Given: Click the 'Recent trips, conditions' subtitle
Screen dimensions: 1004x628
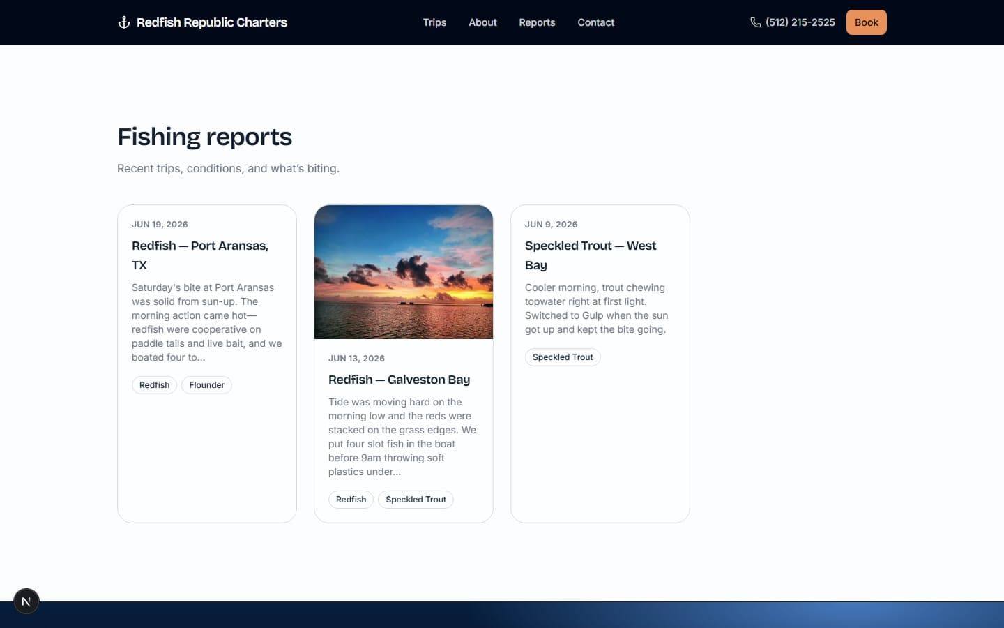Looking at the screenshot, I should [228, 168].
